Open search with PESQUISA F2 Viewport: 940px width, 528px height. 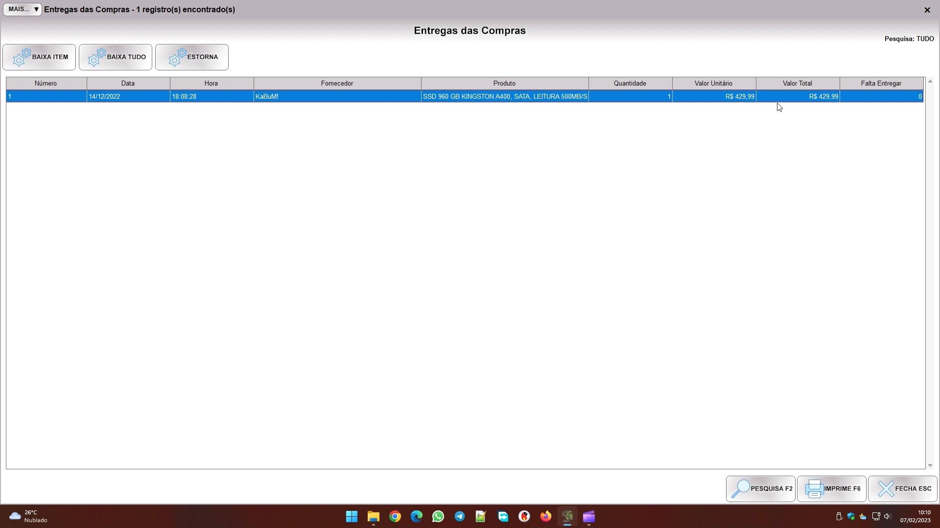click(761, 489)
